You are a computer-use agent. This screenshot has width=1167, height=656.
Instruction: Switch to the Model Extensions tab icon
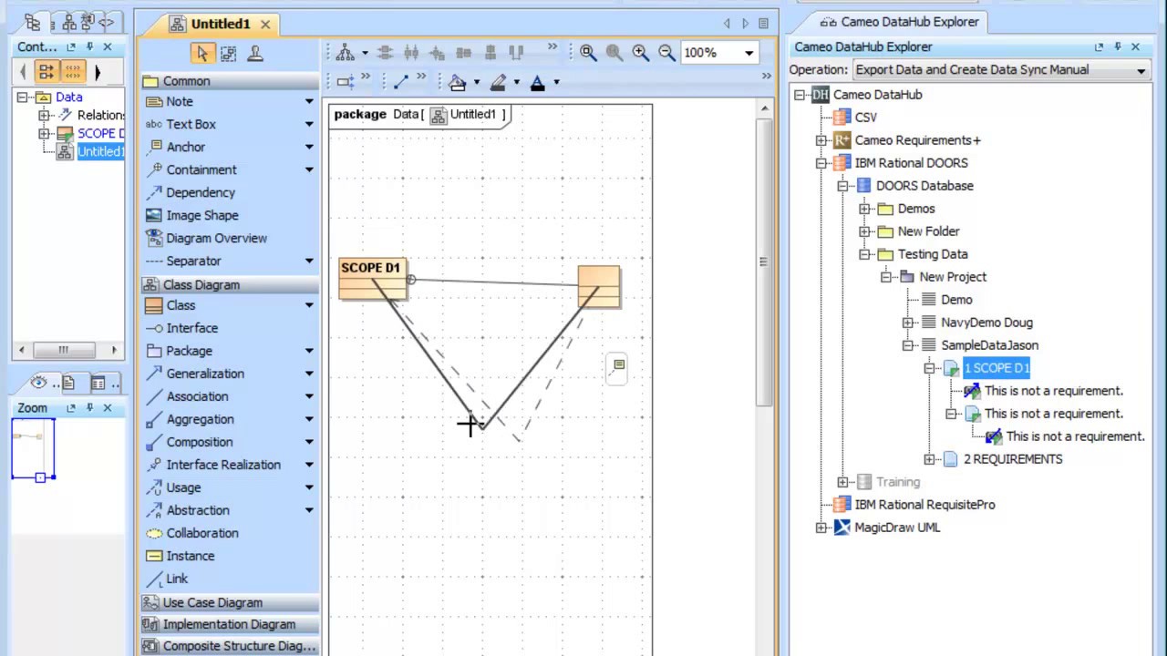tap(107, 23)
